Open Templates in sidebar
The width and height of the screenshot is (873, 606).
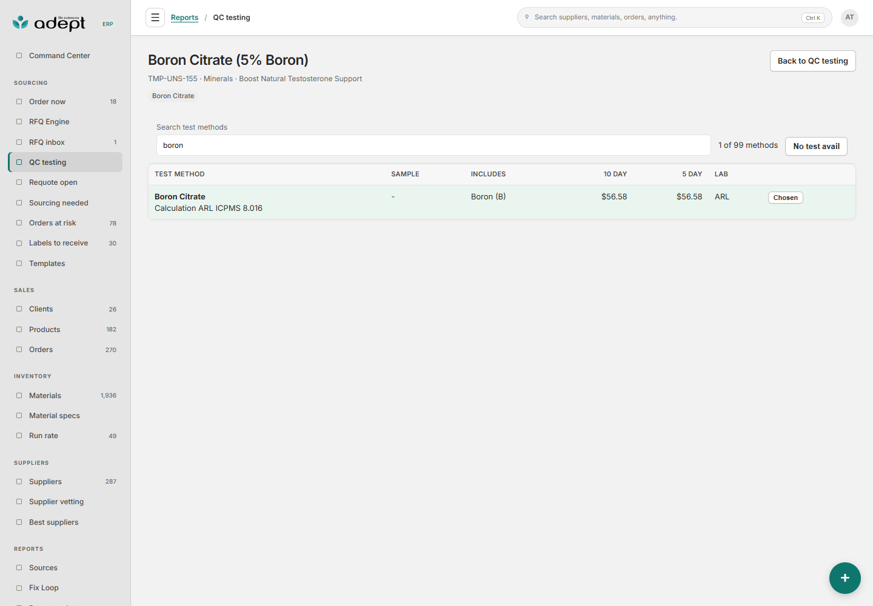pyautogui.click(x=65, y=264)
